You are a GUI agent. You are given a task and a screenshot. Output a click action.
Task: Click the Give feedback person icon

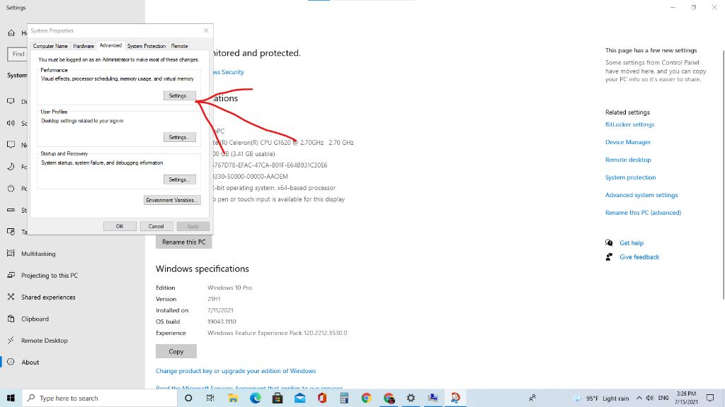coord(609,257)
